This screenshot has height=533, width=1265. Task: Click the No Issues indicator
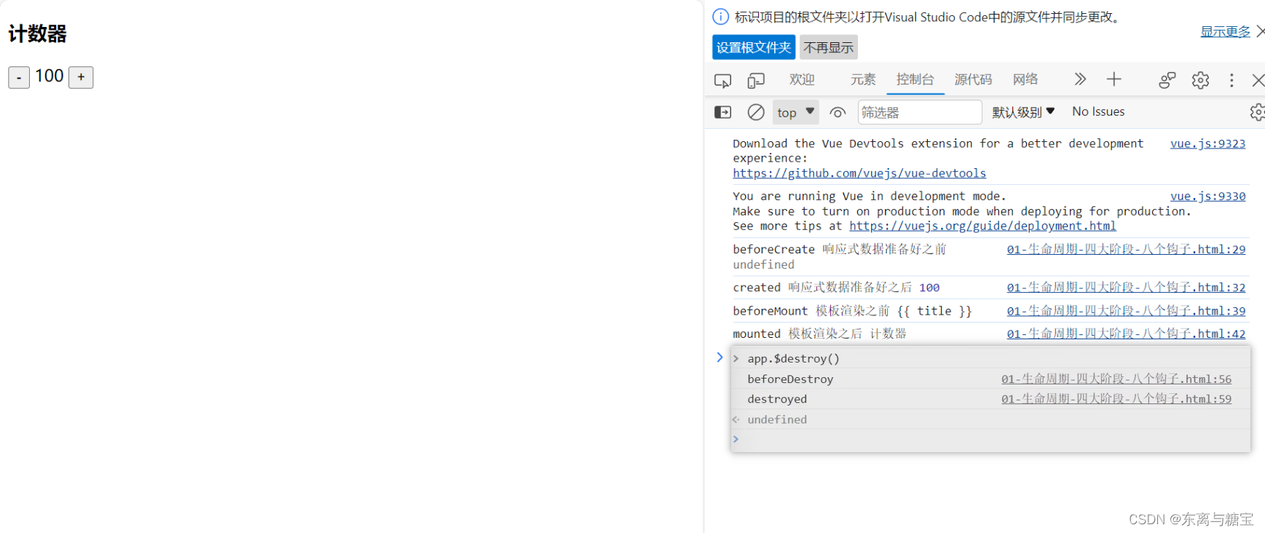pyautogui.click(x=1098, y=111)
